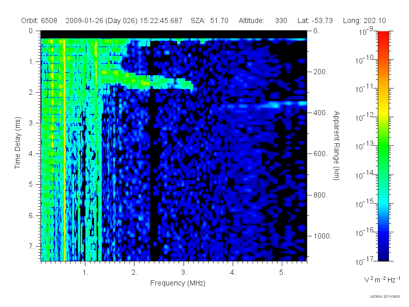409x307 pixels.
Task: Click the 'Time Delay (ms)' axis label
Action: [x=17, y=143]
